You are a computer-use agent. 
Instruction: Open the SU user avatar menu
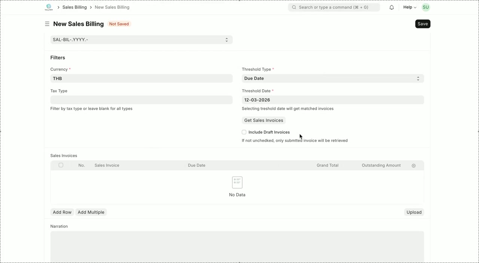[425, 7]
